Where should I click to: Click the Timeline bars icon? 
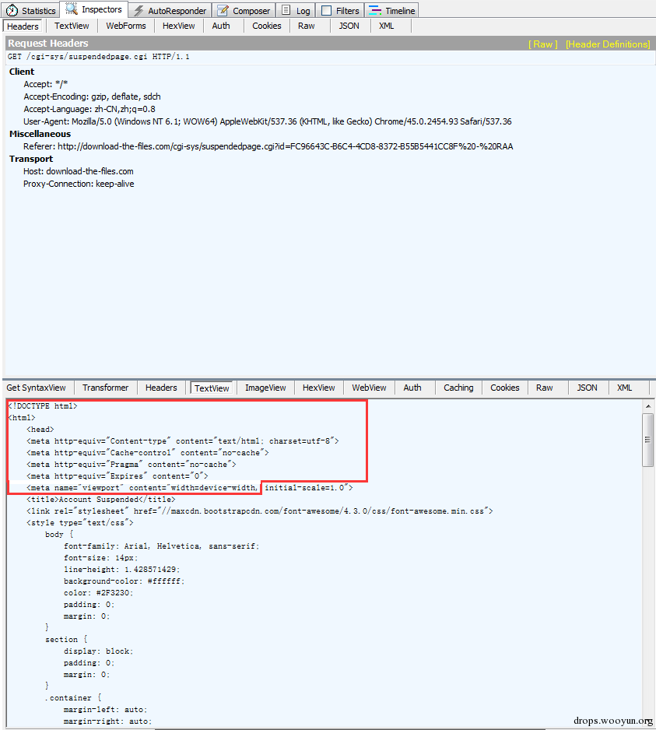[x=375, y=10]
